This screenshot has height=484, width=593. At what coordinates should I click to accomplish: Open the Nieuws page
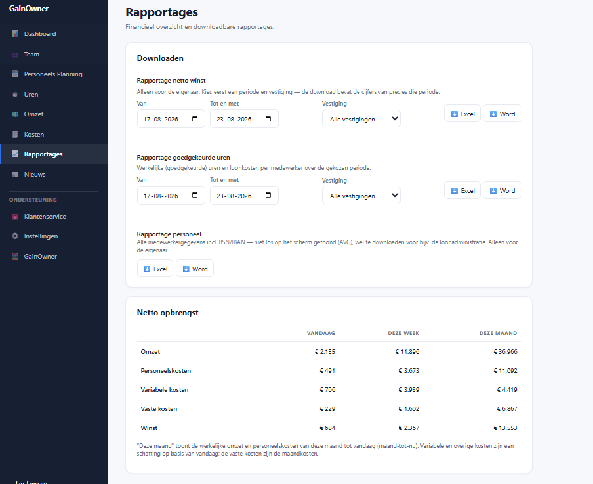pos(54,175)
